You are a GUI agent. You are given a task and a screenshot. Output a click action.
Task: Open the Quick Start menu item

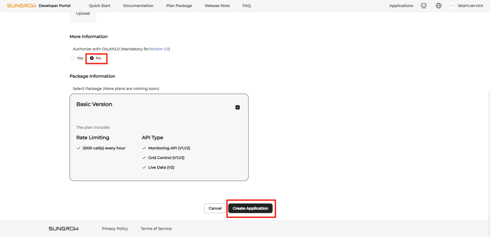(x=99, y=6)
